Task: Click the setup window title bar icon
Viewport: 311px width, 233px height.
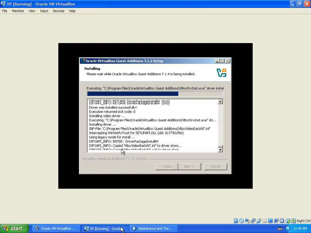Action: click(x=83, y=61)
